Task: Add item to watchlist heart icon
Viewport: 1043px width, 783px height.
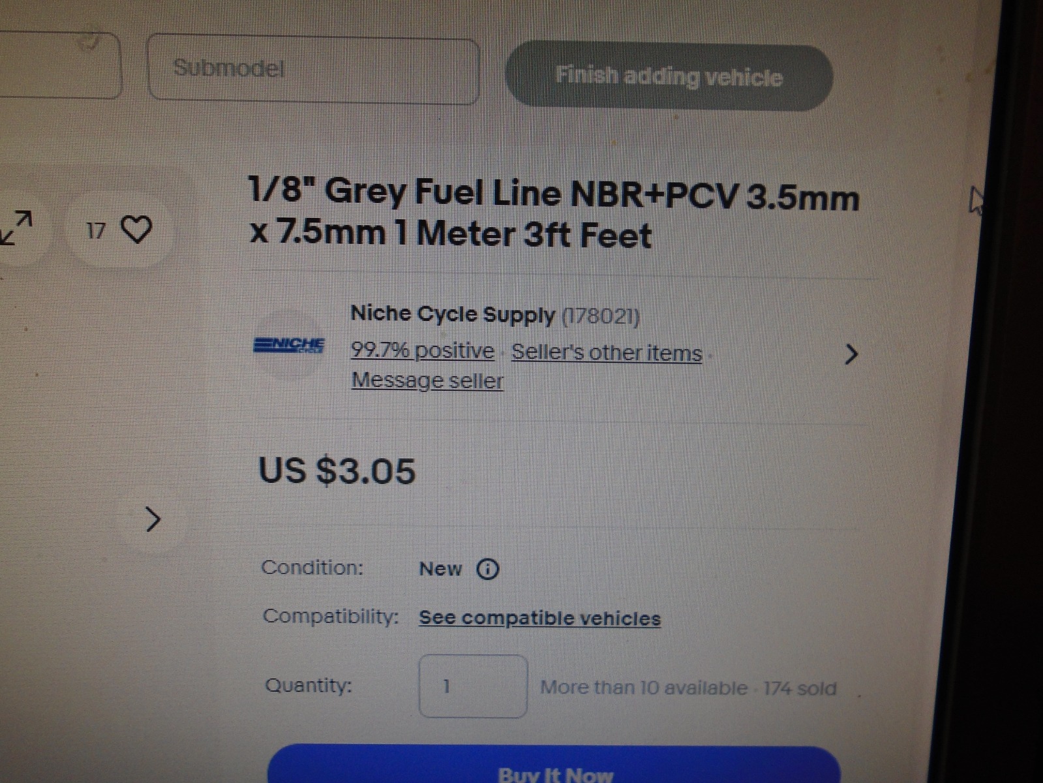Action: [x=137, y=230]
